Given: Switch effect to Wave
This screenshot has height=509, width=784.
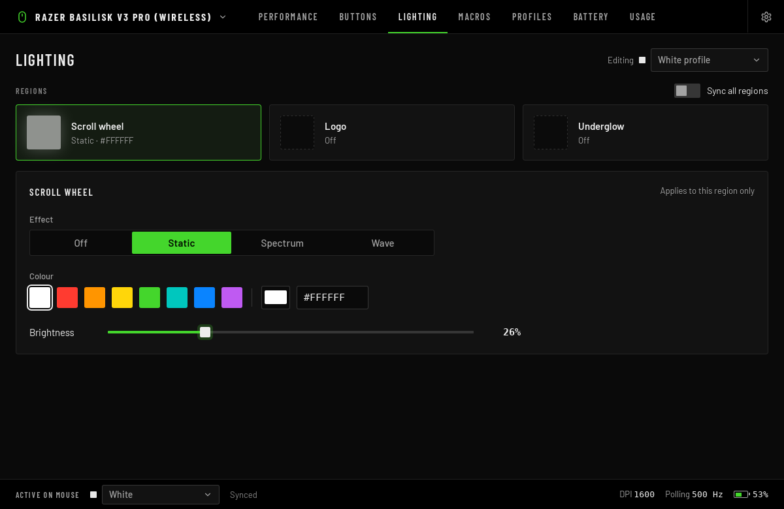Looking at the screenshot, I should (x=383, y=243).
